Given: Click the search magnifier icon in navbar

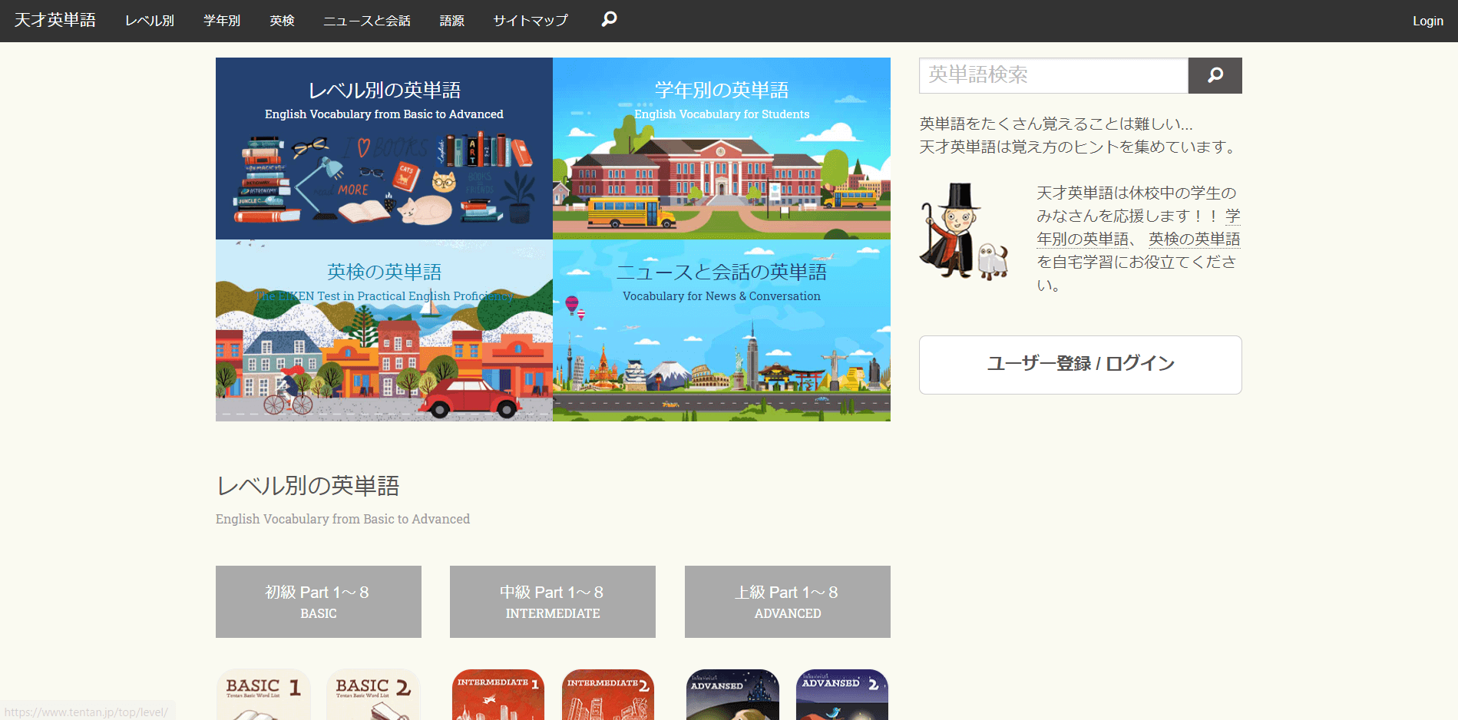Looking at the screenshot, I should click(x=609, y=19).
